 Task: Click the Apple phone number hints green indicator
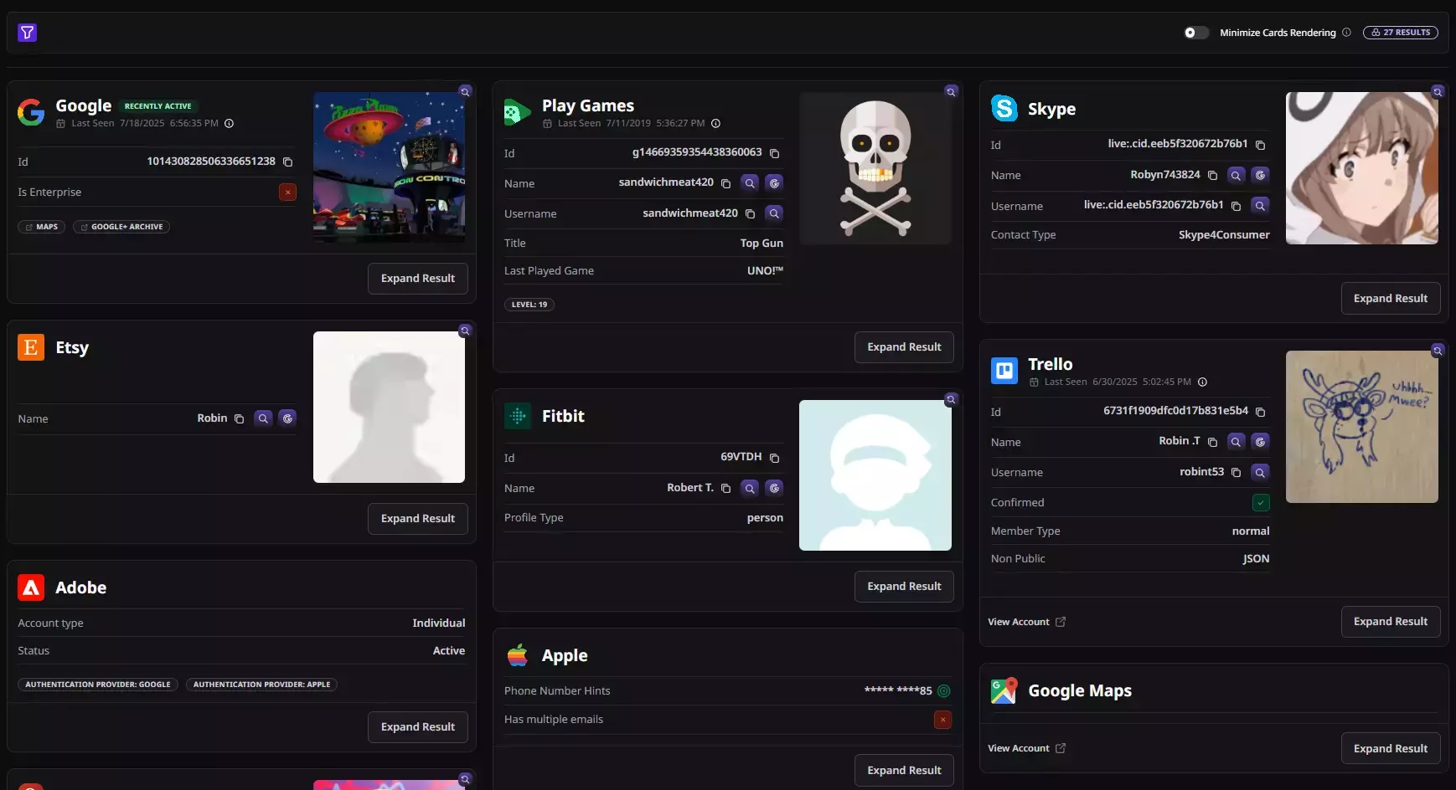coord(943,691)
